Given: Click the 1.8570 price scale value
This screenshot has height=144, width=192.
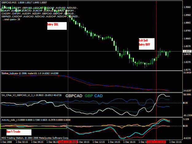Looking at the screenshot, I should click(x=187, y=46).
